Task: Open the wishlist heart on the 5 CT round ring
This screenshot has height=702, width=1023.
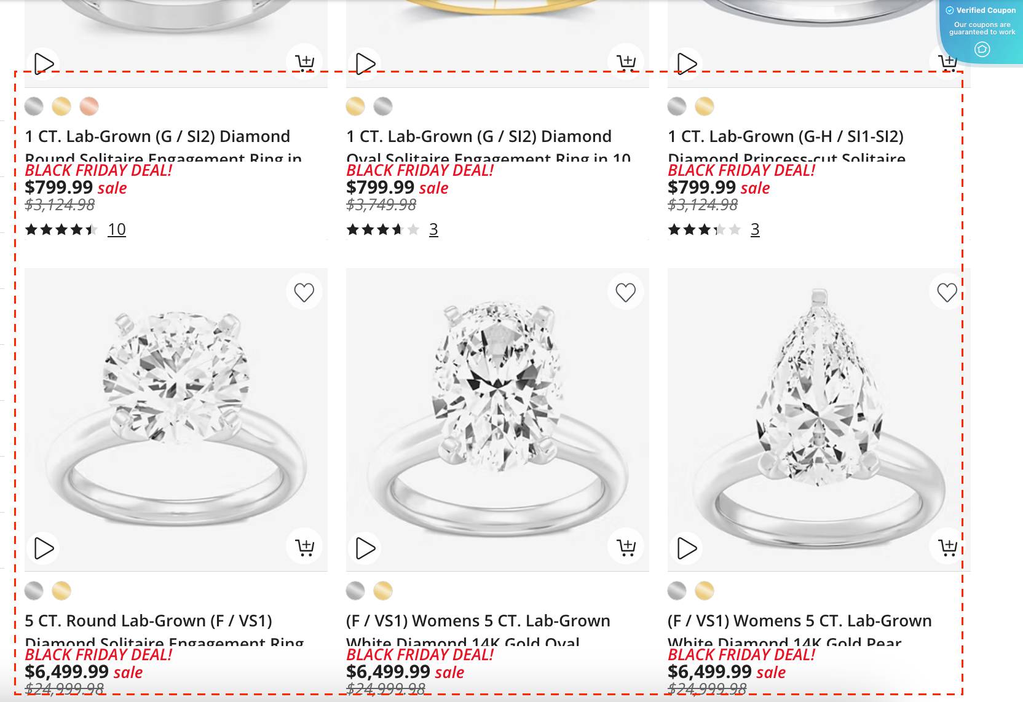Action: [x=304, y=292]
